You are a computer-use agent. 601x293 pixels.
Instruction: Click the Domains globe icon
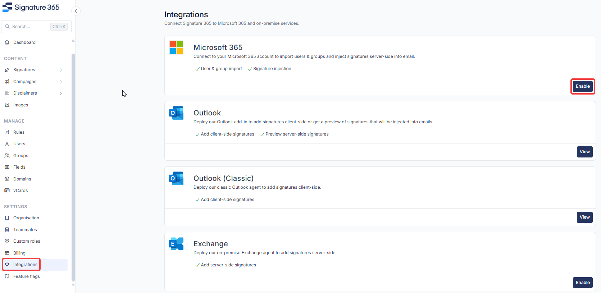tap(7, 179)
